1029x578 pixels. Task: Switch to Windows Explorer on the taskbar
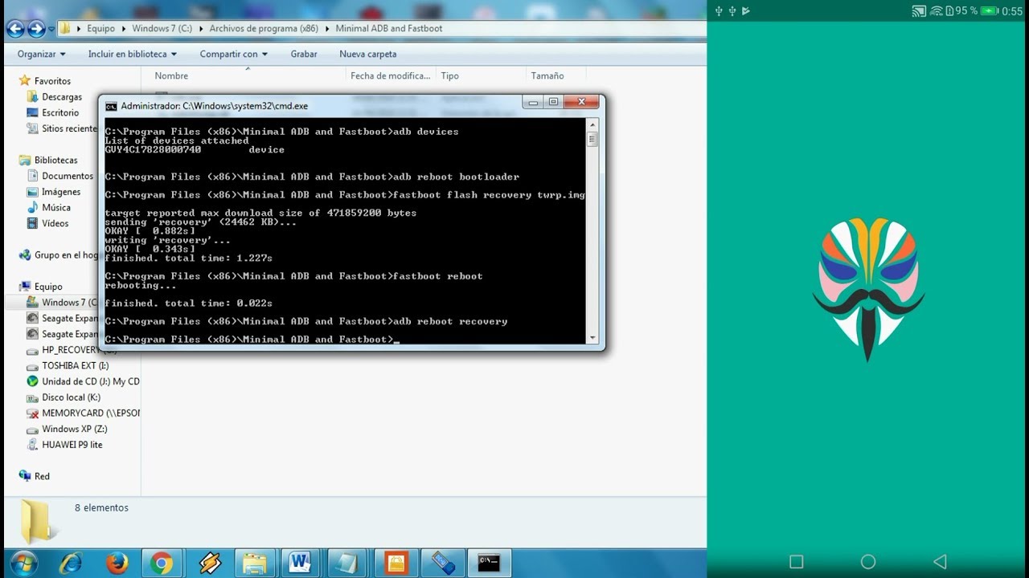(255, 564)
